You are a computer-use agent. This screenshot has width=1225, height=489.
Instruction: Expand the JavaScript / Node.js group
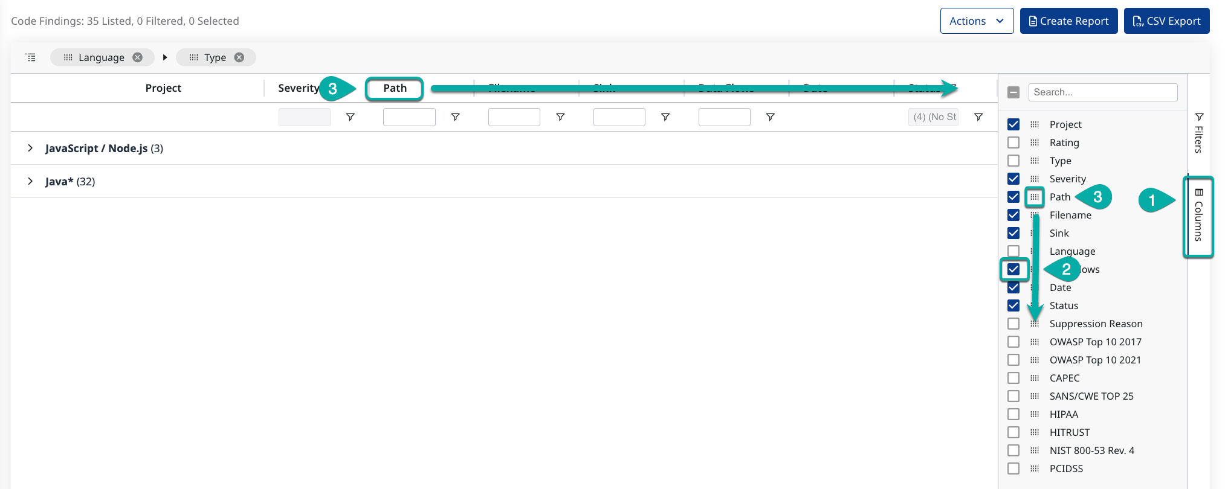(30, 149)
